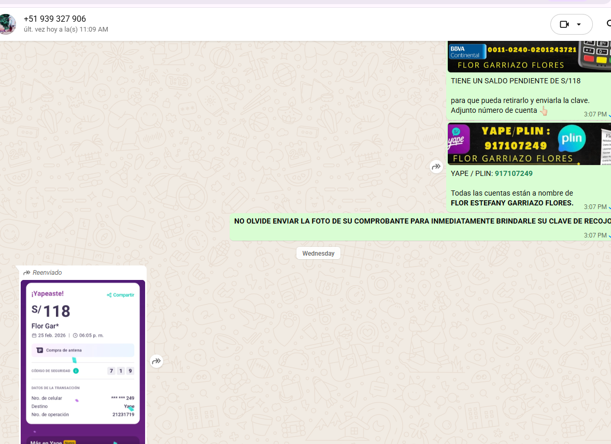Screen dimensions: 611x444
Task: Click Compartir in the Yape receipt
Action: pyautogui.click(x=121, y=295)
